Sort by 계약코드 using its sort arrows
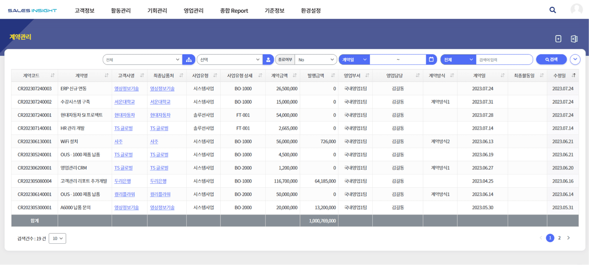Viewport: 589px width, 265px height. click(52, 75)
